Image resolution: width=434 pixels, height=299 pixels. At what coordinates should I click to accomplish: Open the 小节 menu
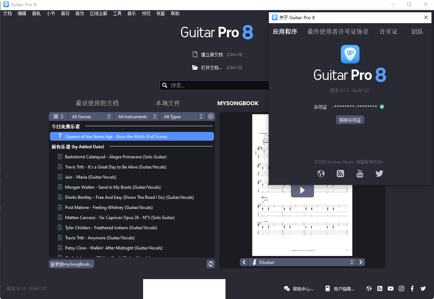point(51,13)
